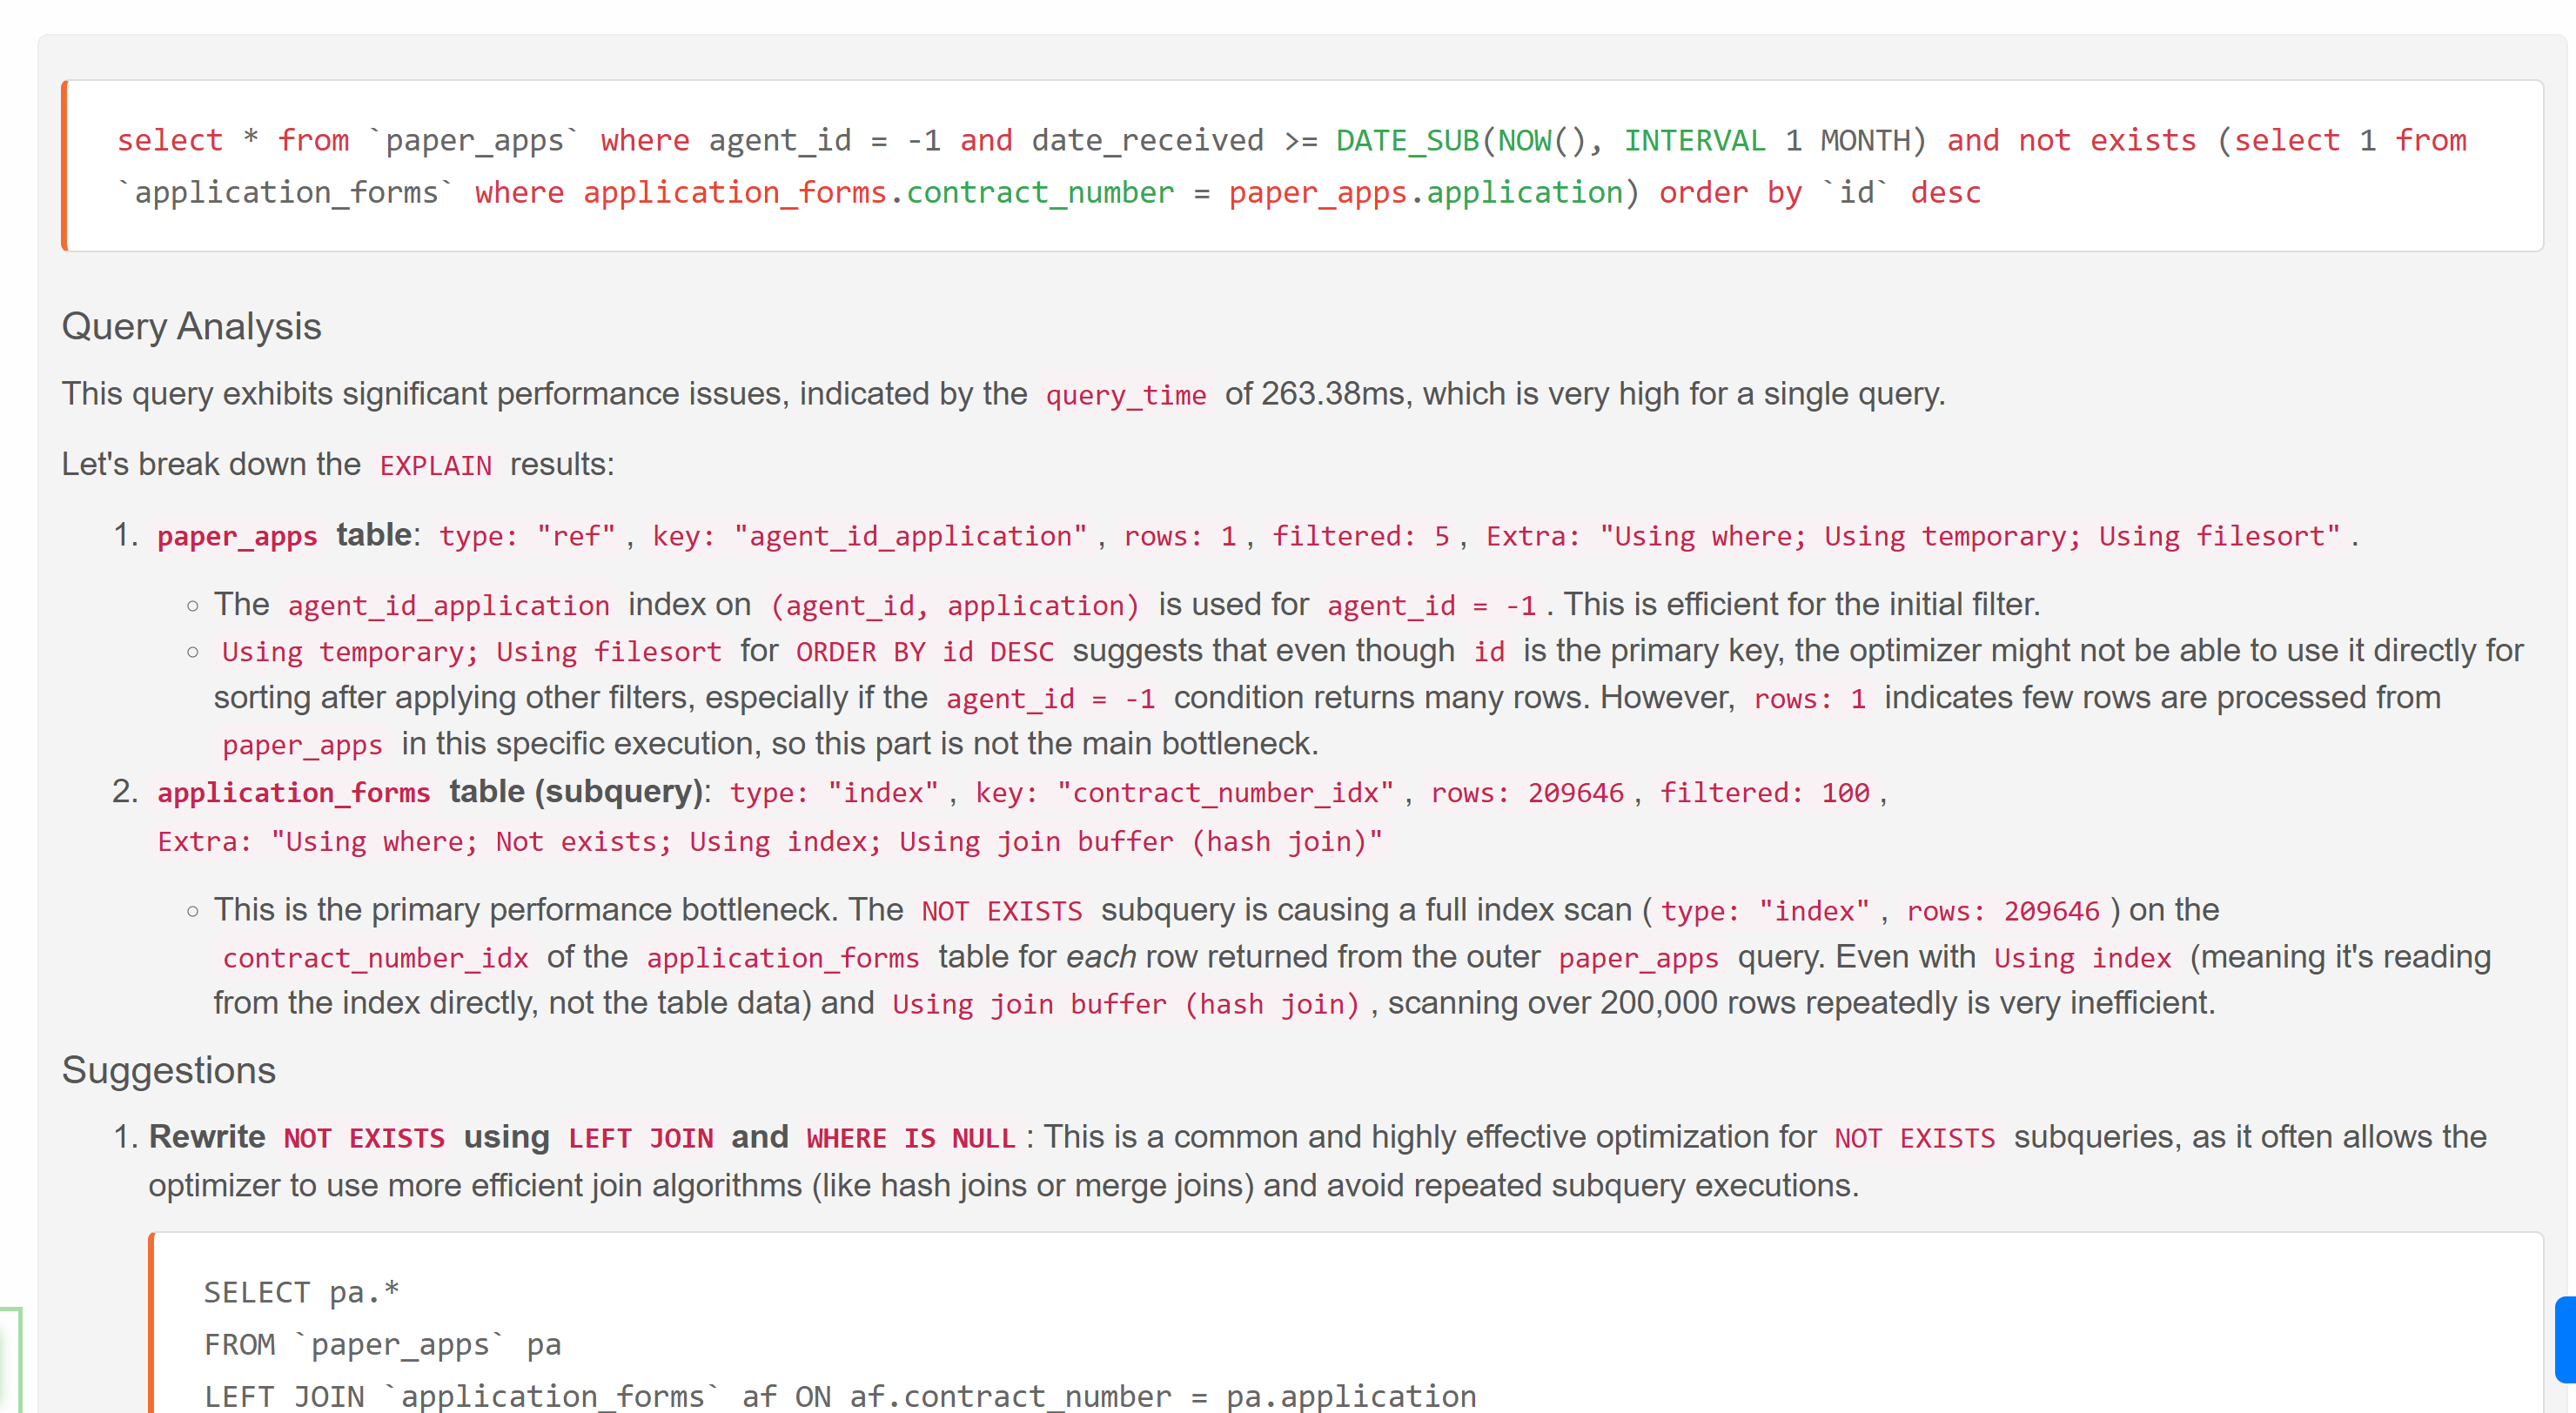This screenshot has width=2576, height=1413.
Task: Click the query_time inline code
Action: coord(1125,395)
